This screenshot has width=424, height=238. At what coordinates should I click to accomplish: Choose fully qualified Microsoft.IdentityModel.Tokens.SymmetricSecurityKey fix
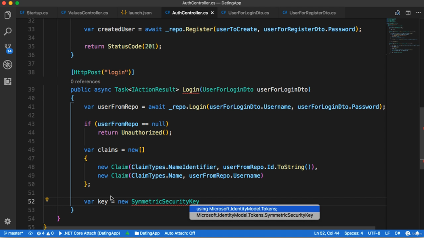pyautogui.click(x=254, y=215)
